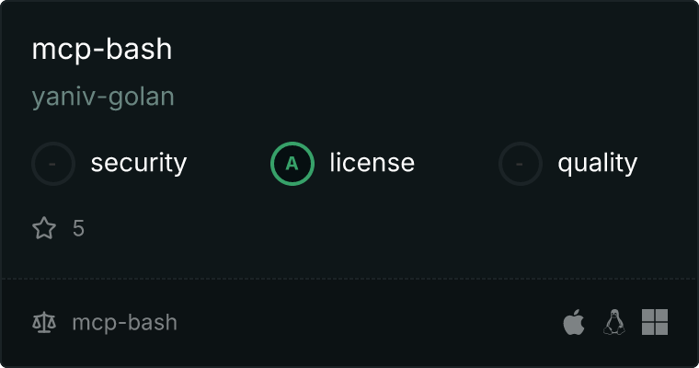Click the Linux penguin icon
699x368 pixels.
click(x=614, y=322)
